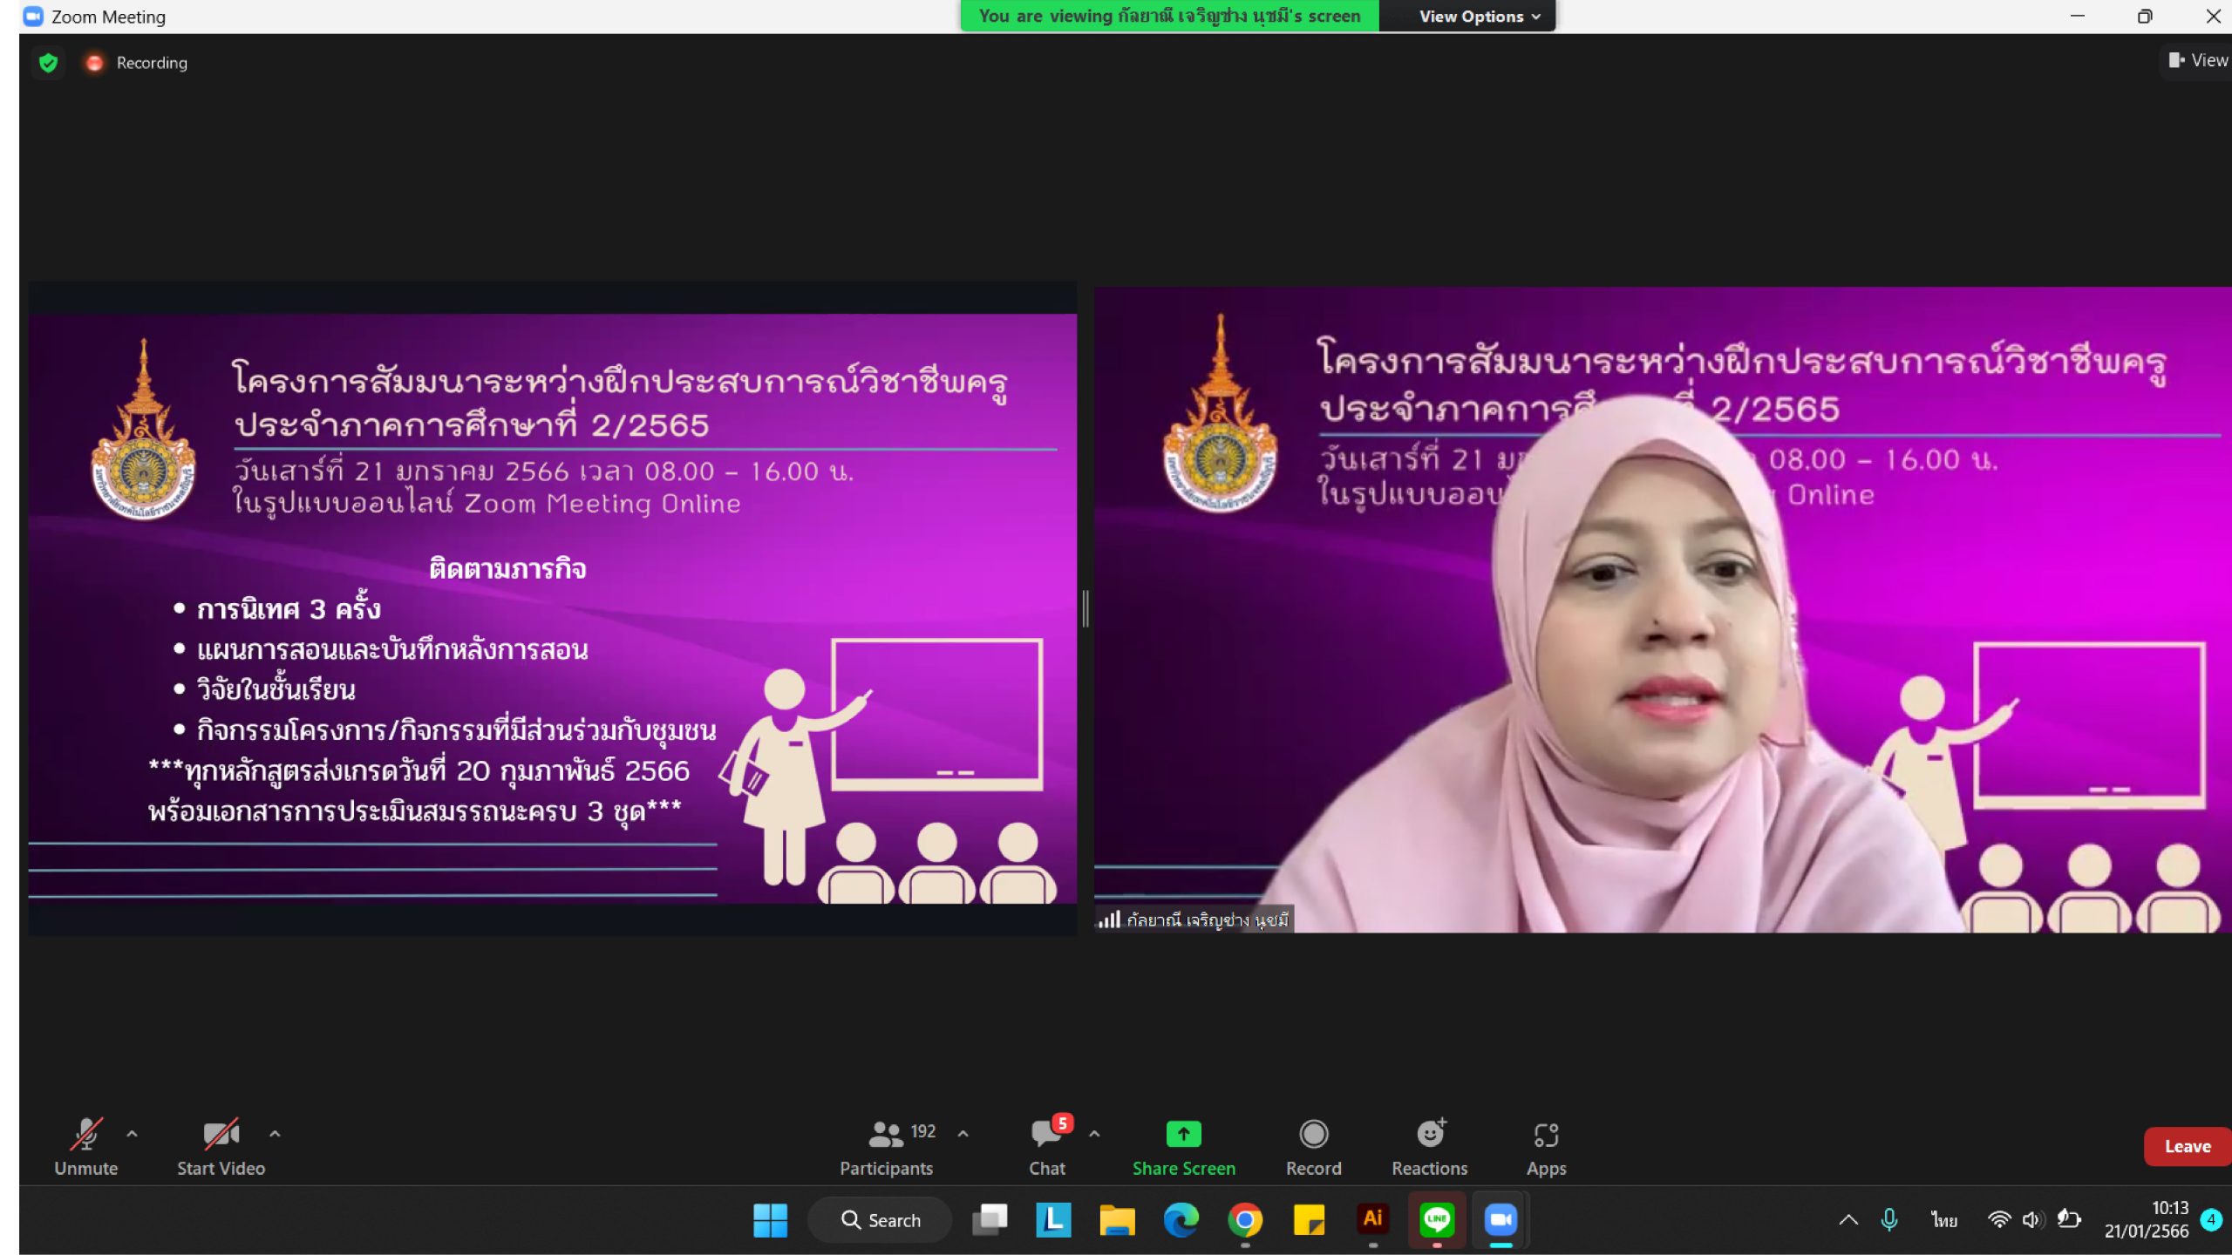Click the green encryption shield icon
Viewport: 2232px width, 1255px height.
coord(49,63)
